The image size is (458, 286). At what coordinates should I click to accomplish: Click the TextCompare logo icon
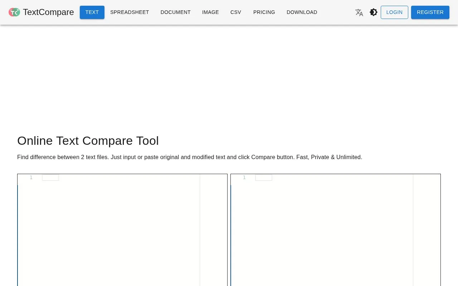point(14,12)
